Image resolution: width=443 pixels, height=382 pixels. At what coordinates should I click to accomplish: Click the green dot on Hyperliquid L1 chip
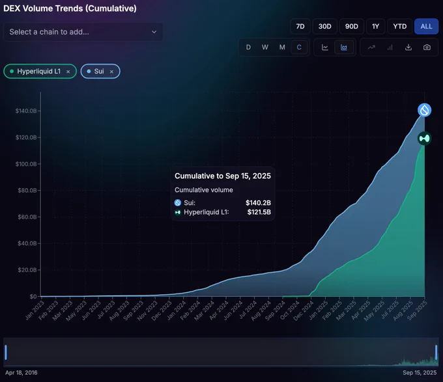[x=12, y=72]
